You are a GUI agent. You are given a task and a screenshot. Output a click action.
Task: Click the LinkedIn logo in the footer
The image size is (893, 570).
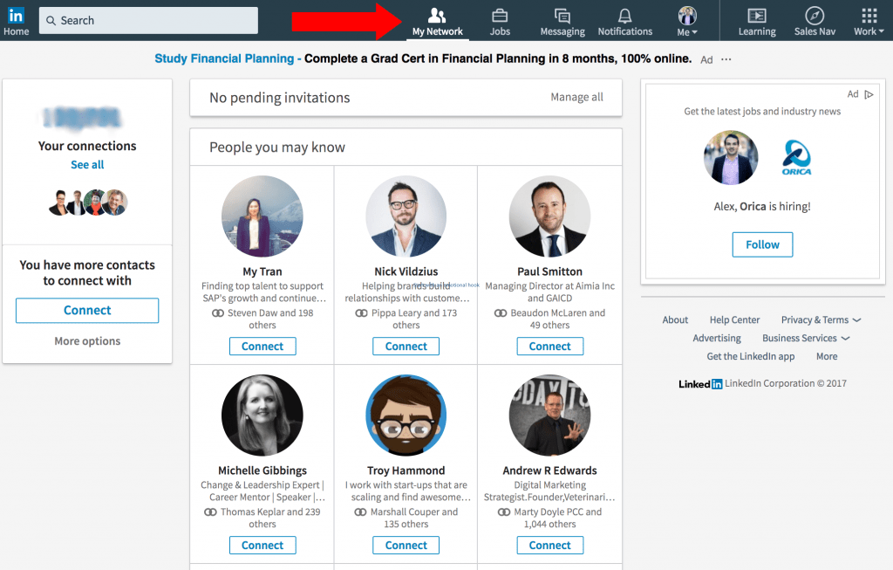pyautogui.click(x=700, y=383)
